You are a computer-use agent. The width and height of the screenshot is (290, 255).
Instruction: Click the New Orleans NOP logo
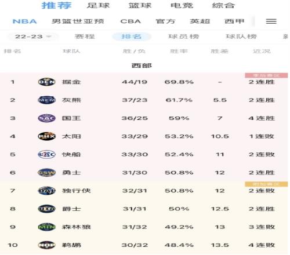pyautogui.click(x=46, y=245)
